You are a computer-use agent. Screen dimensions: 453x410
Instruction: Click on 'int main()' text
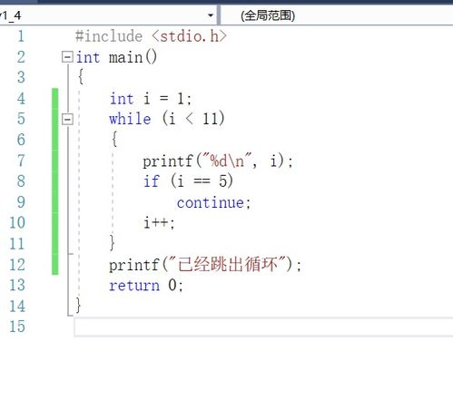pos(116,57)
